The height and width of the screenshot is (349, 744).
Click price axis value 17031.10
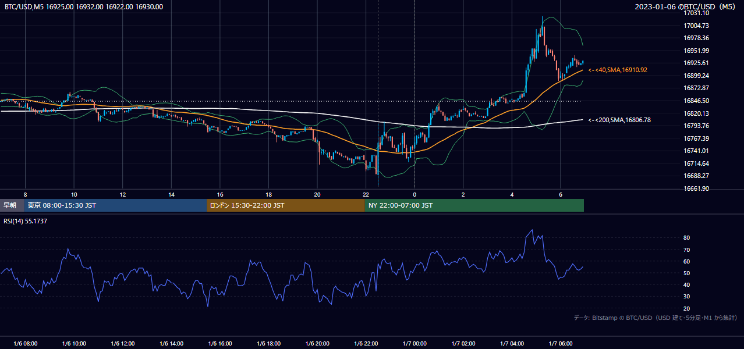click(x=696, y=13)
